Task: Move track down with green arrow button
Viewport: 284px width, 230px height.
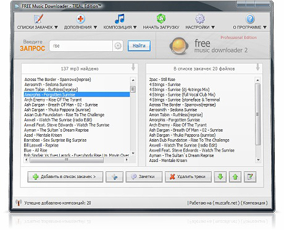Action: pos(220,177)
